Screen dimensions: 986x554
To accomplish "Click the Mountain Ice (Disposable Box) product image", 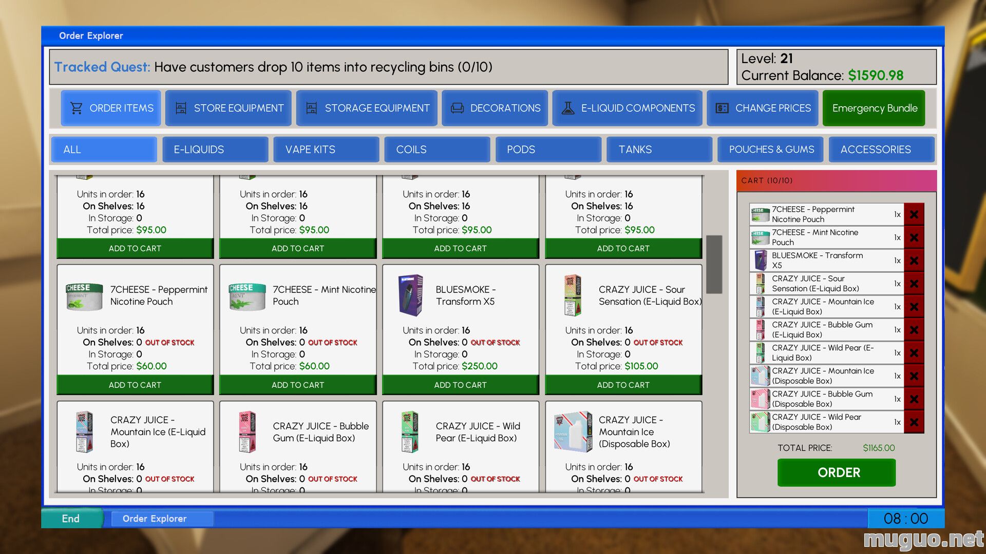I will tap(574, 432).
